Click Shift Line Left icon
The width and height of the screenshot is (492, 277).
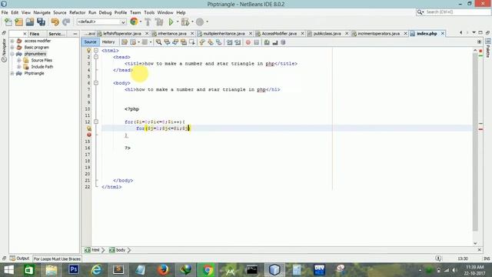[x=229, y=42]
